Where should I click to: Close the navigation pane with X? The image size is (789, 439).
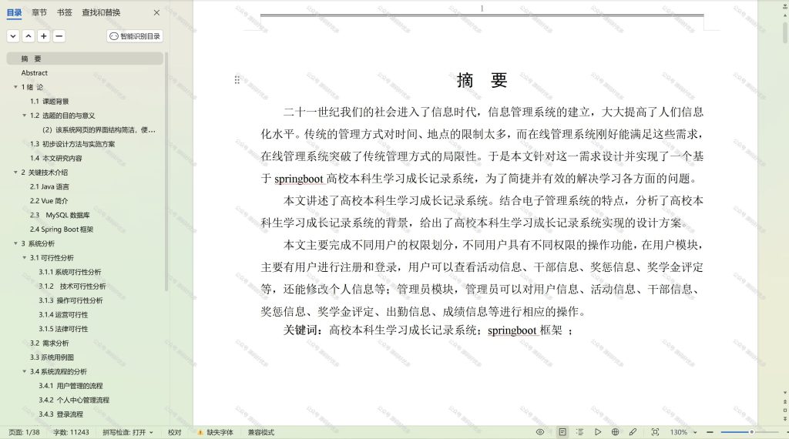coord(156,12)
